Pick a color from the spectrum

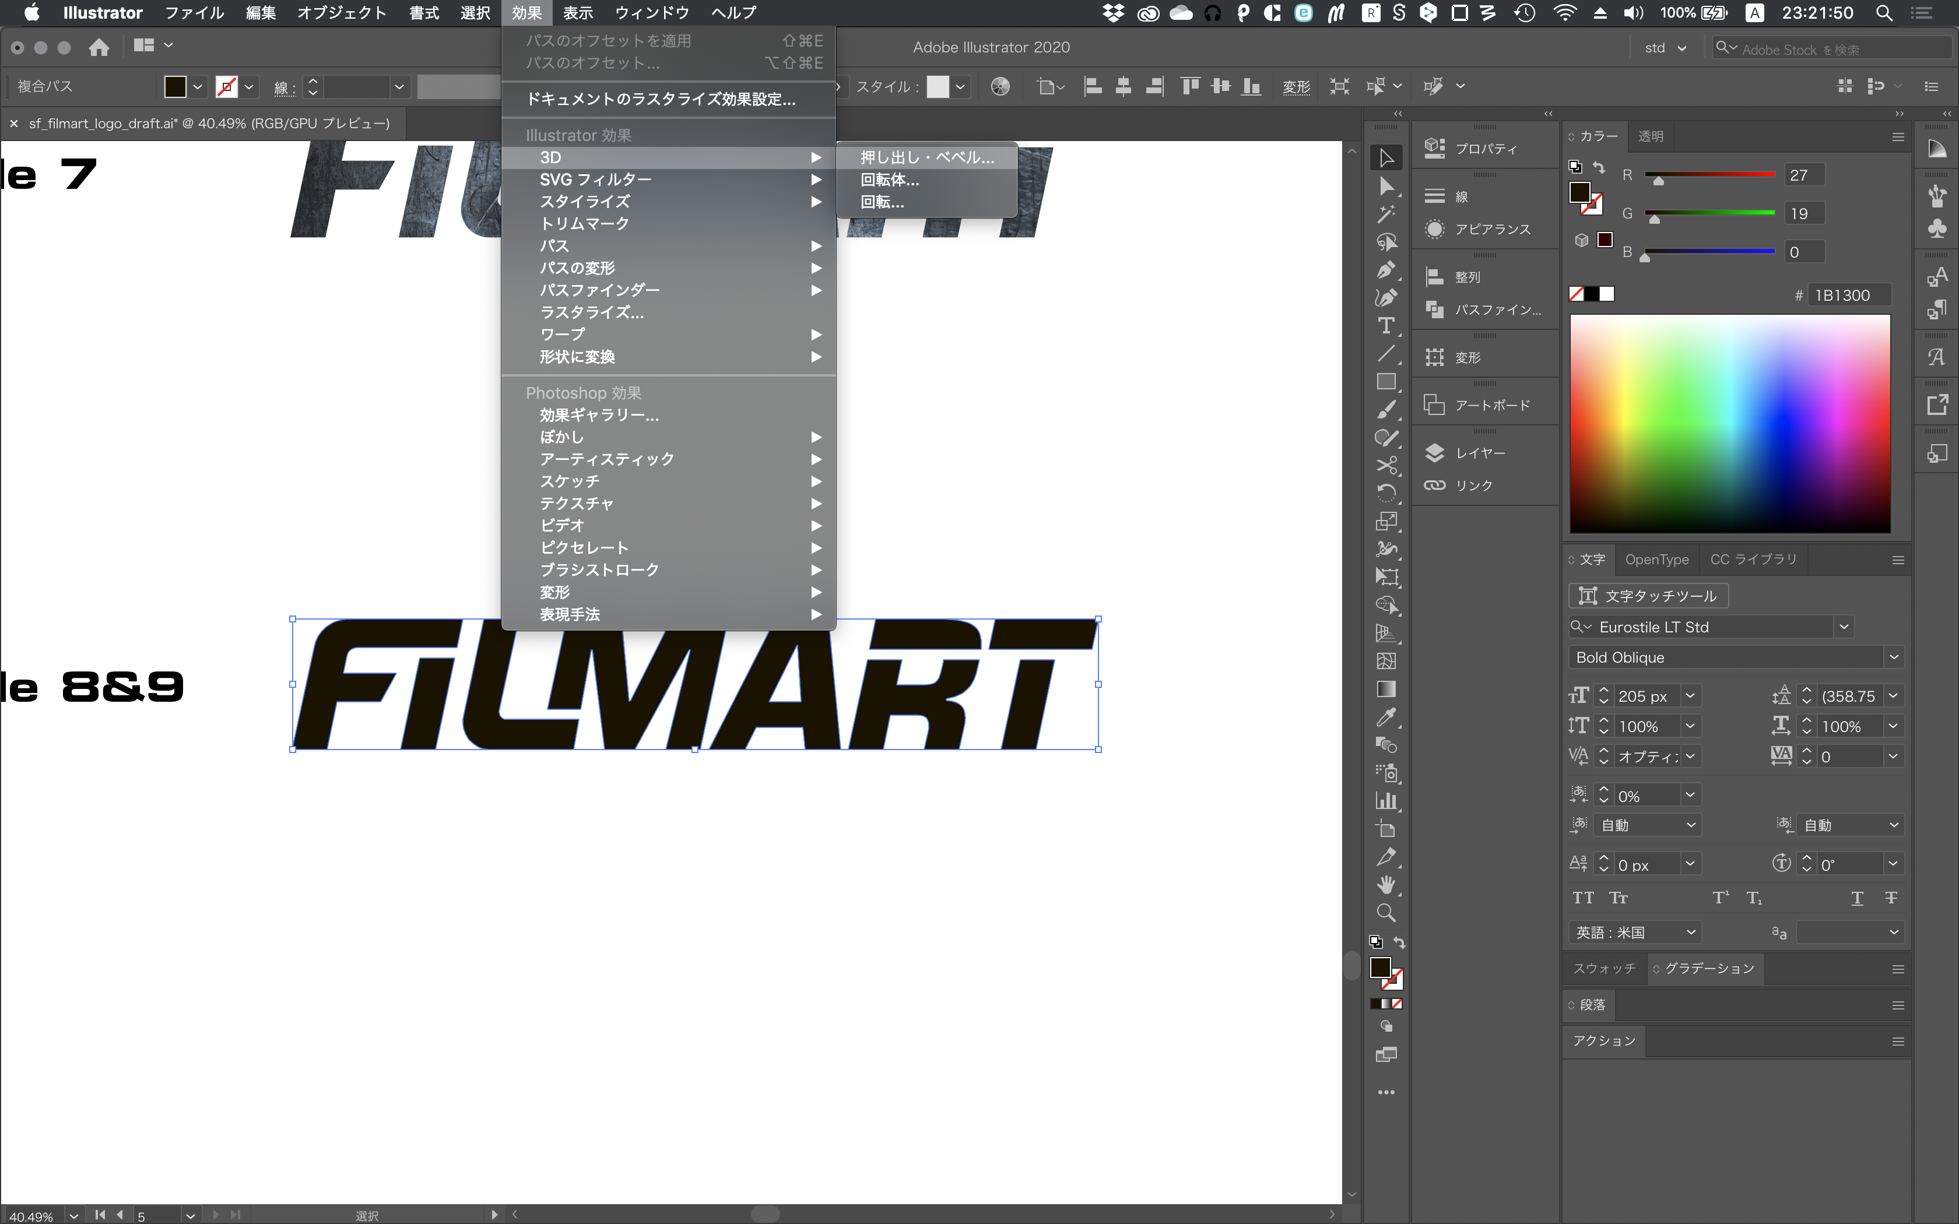(1730, 423)
